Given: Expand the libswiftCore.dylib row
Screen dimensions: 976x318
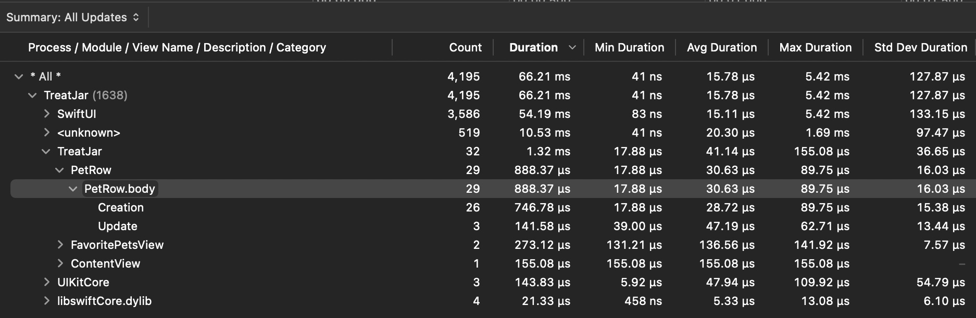Looking at the screenshot, I should [46, 301].
